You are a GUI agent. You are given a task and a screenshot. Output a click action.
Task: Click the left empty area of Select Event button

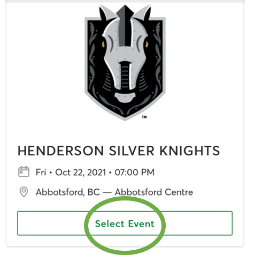click(x=52, y=223)
